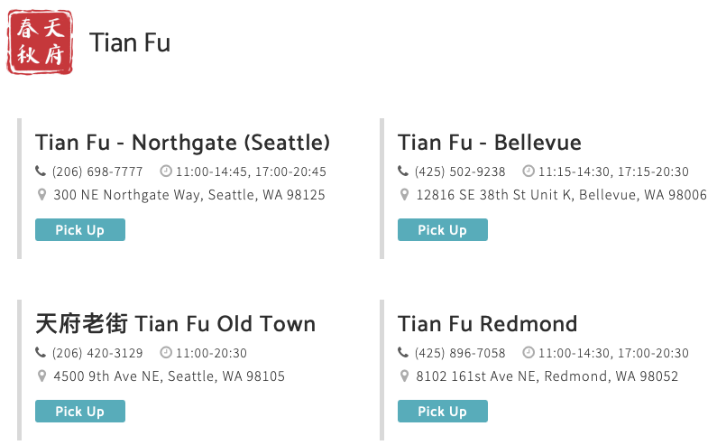This screenshot has width=717, height=445.
Task: Open the Tian Fu - Bellevue heading
Action: (x=490, y=143)
